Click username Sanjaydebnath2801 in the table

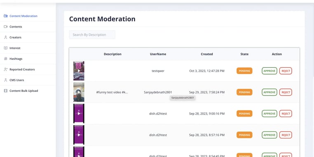point(158,92)
